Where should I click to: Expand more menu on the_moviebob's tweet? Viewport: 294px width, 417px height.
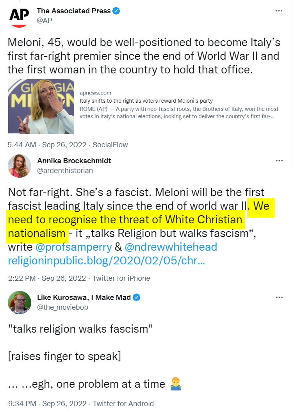click(279, 298)
